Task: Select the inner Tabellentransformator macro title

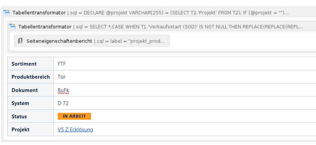Action: point(45,27)
